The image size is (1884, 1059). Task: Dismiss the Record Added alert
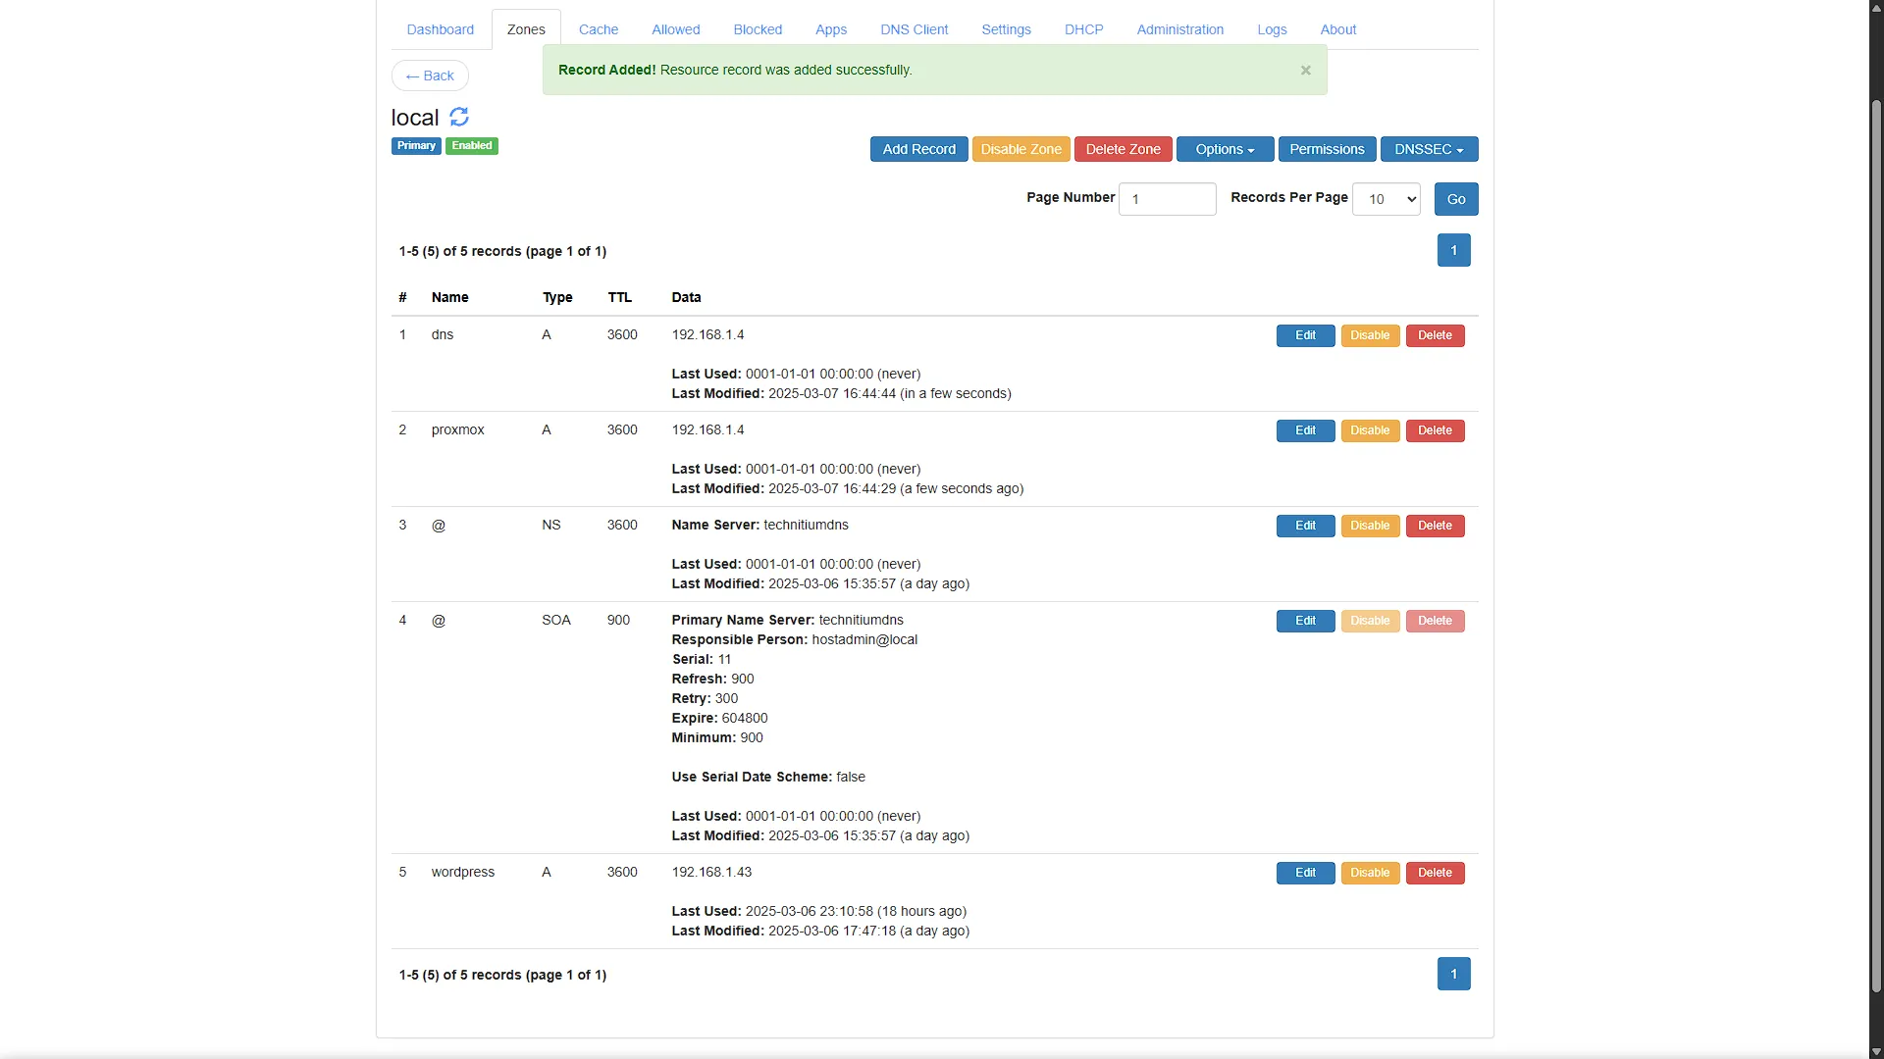click(x=1305, y=70)
